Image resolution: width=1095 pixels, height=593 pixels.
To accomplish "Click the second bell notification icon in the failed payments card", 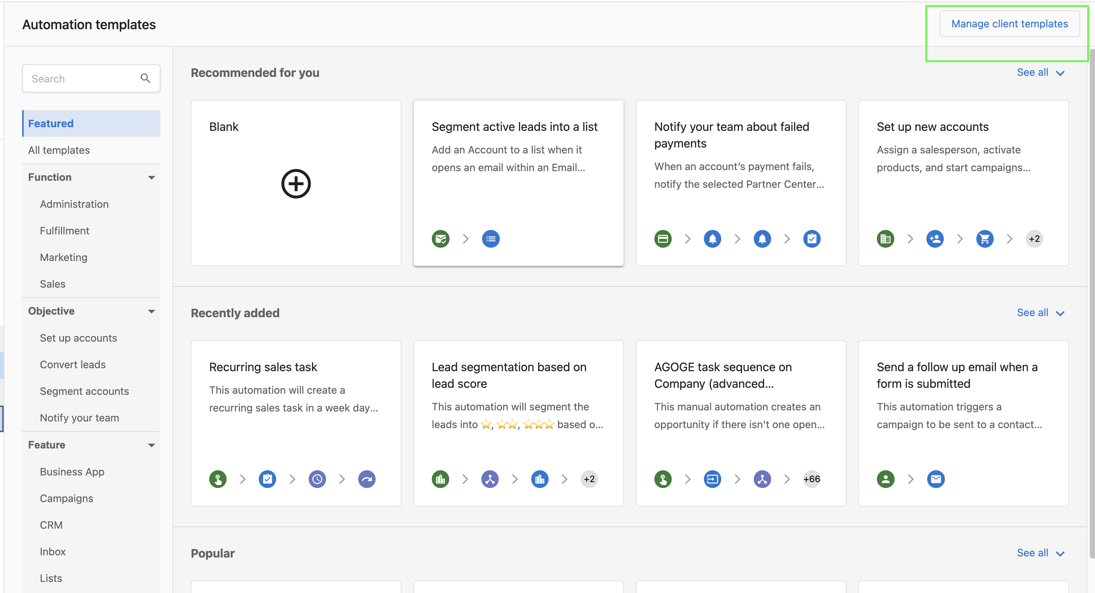I will [x=762, y=238].
